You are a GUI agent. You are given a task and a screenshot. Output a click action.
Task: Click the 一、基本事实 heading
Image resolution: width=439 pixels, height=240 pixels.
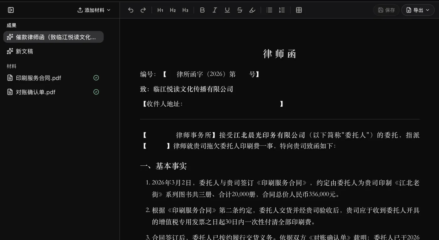(x=163, y=166)
